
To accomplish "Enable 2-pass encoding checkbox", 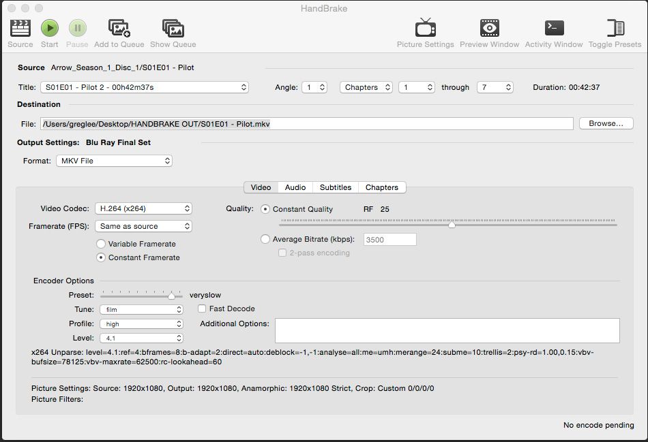I will [282, 253].
